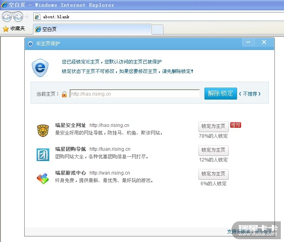The height and width of the screenshot is (242, 284).
Task: Click the 终身免费 game description line
Action: 104,180
